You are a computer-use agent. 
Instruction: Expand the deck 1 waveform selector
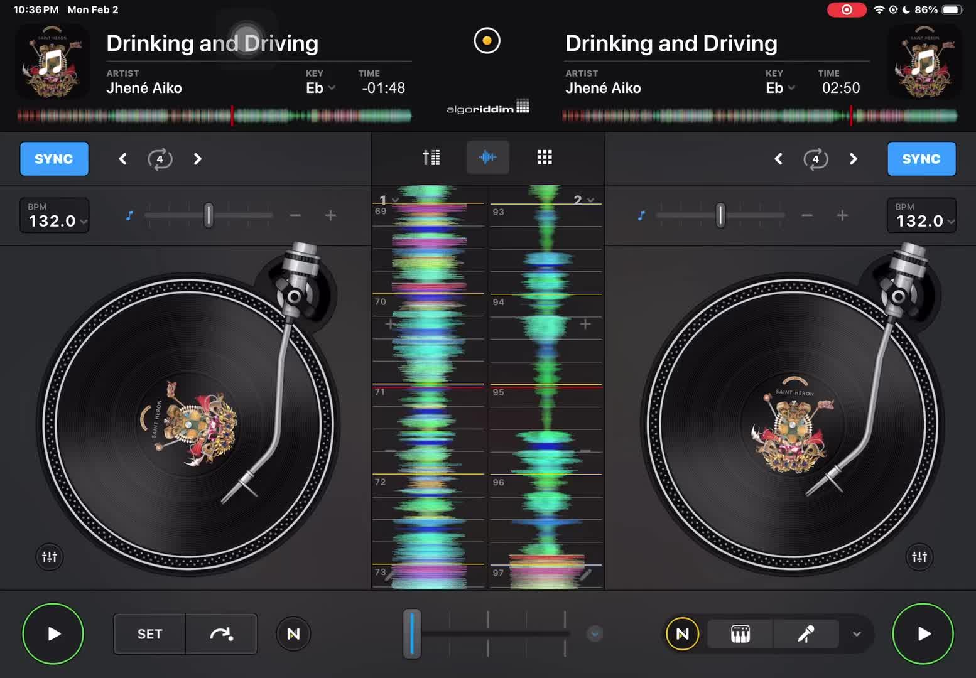388,200
